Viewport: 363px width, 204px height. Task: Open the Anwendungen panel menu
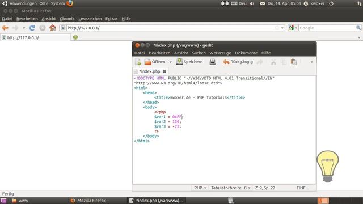[23, 3]
